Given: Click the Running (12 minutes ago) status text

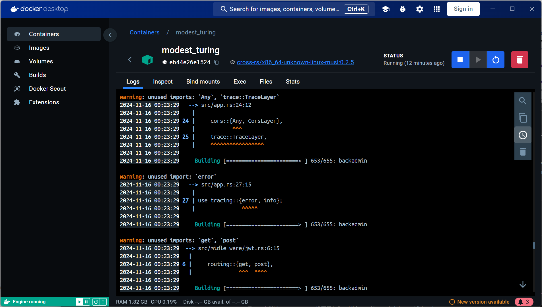Looking at the screenshot, I should coord(414,63).
